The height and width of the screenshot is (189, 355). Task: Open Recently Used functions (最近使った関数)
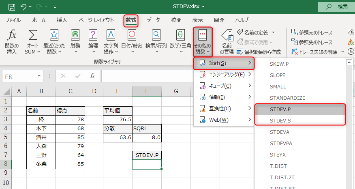coord(54,35)
